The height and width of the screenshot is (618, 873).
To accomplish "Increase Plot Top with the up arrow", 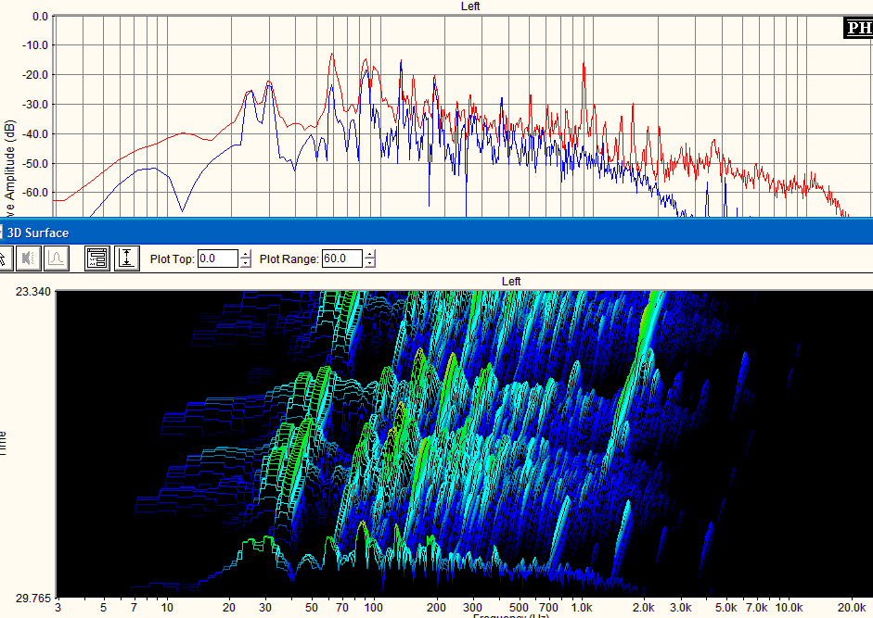I will click(x=246, y=254).
